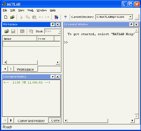The height and width of the screenshot is (131, 141).
Task: Click Command Window scroll right arrow
Action: [x=132, y=121]
